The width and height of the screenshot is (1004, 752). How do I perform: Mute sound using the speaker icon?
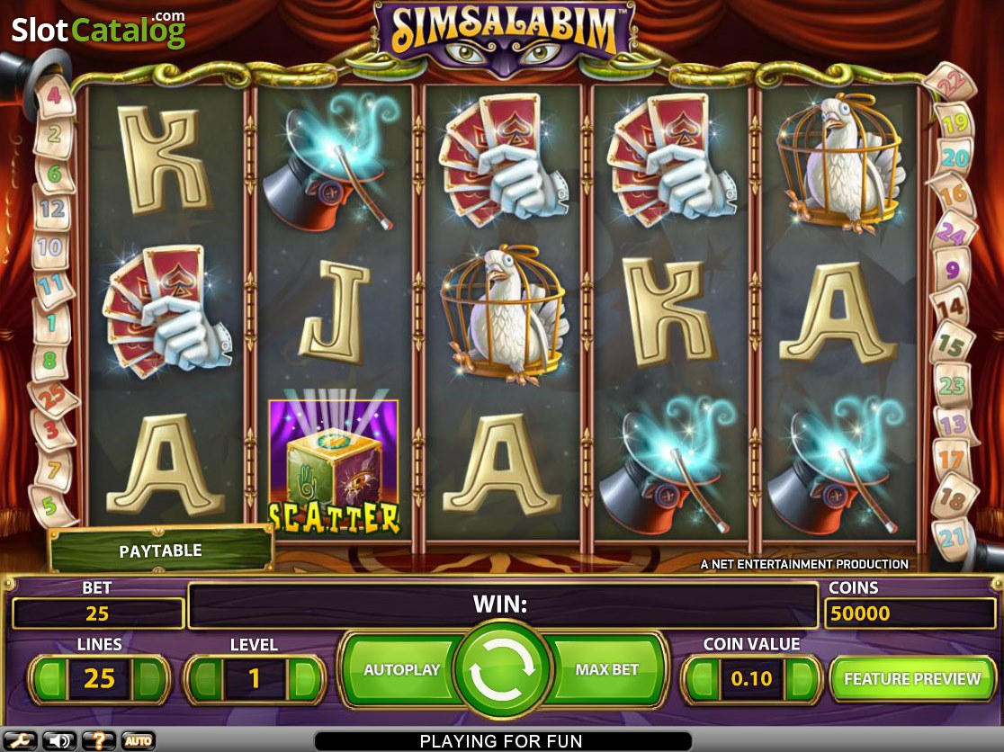click(x=59, y=740)
